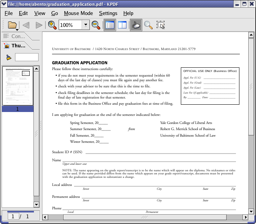256x224 pixels.
Task: Click the Zoom In magnifier icon
Action: (52, 25)
